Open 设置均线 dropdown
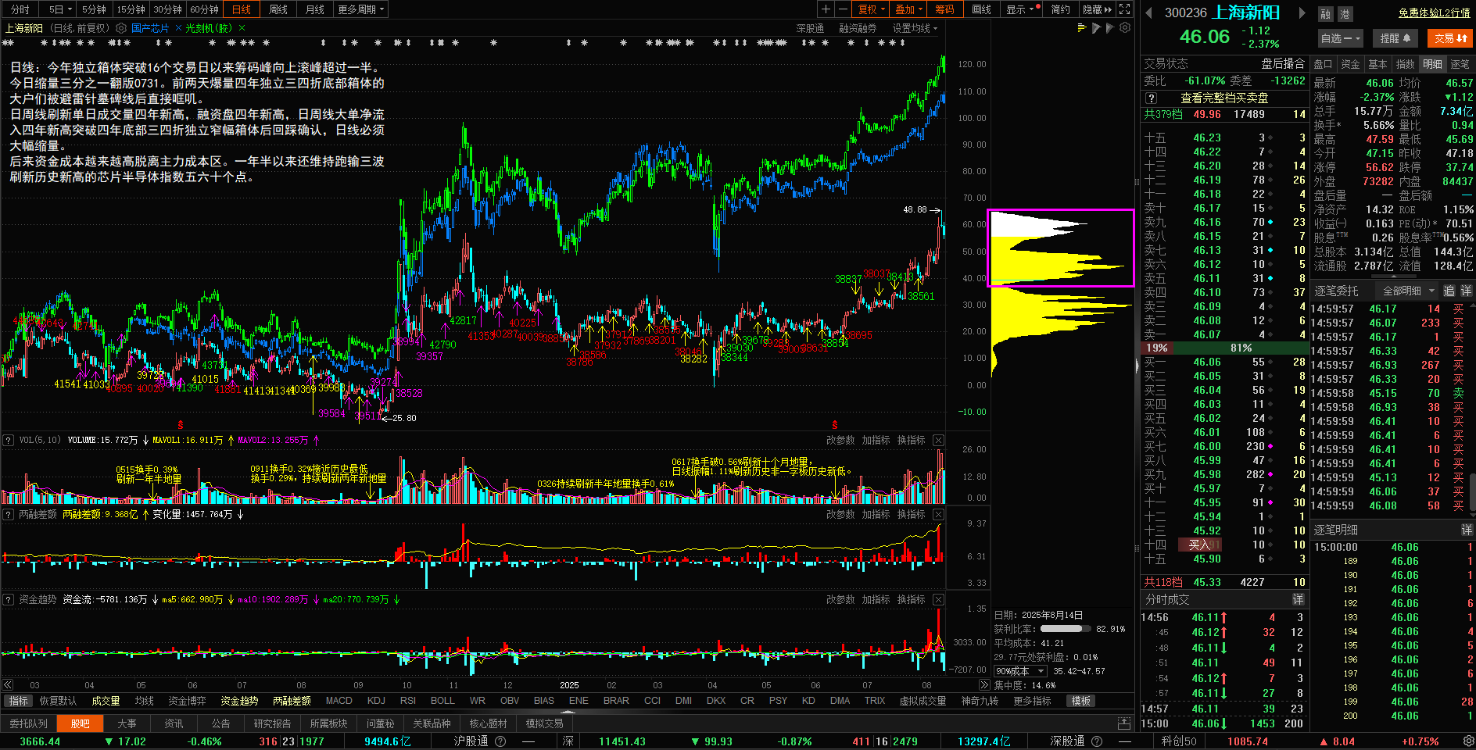Screen dimensions: 1476x750 (x=915, y=28)
